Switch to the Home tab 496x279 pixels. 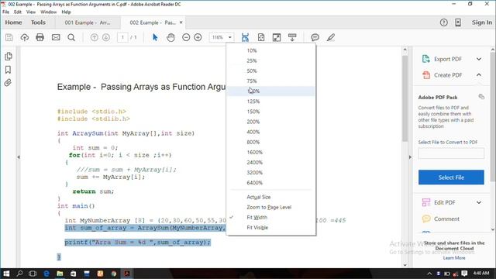14,22
